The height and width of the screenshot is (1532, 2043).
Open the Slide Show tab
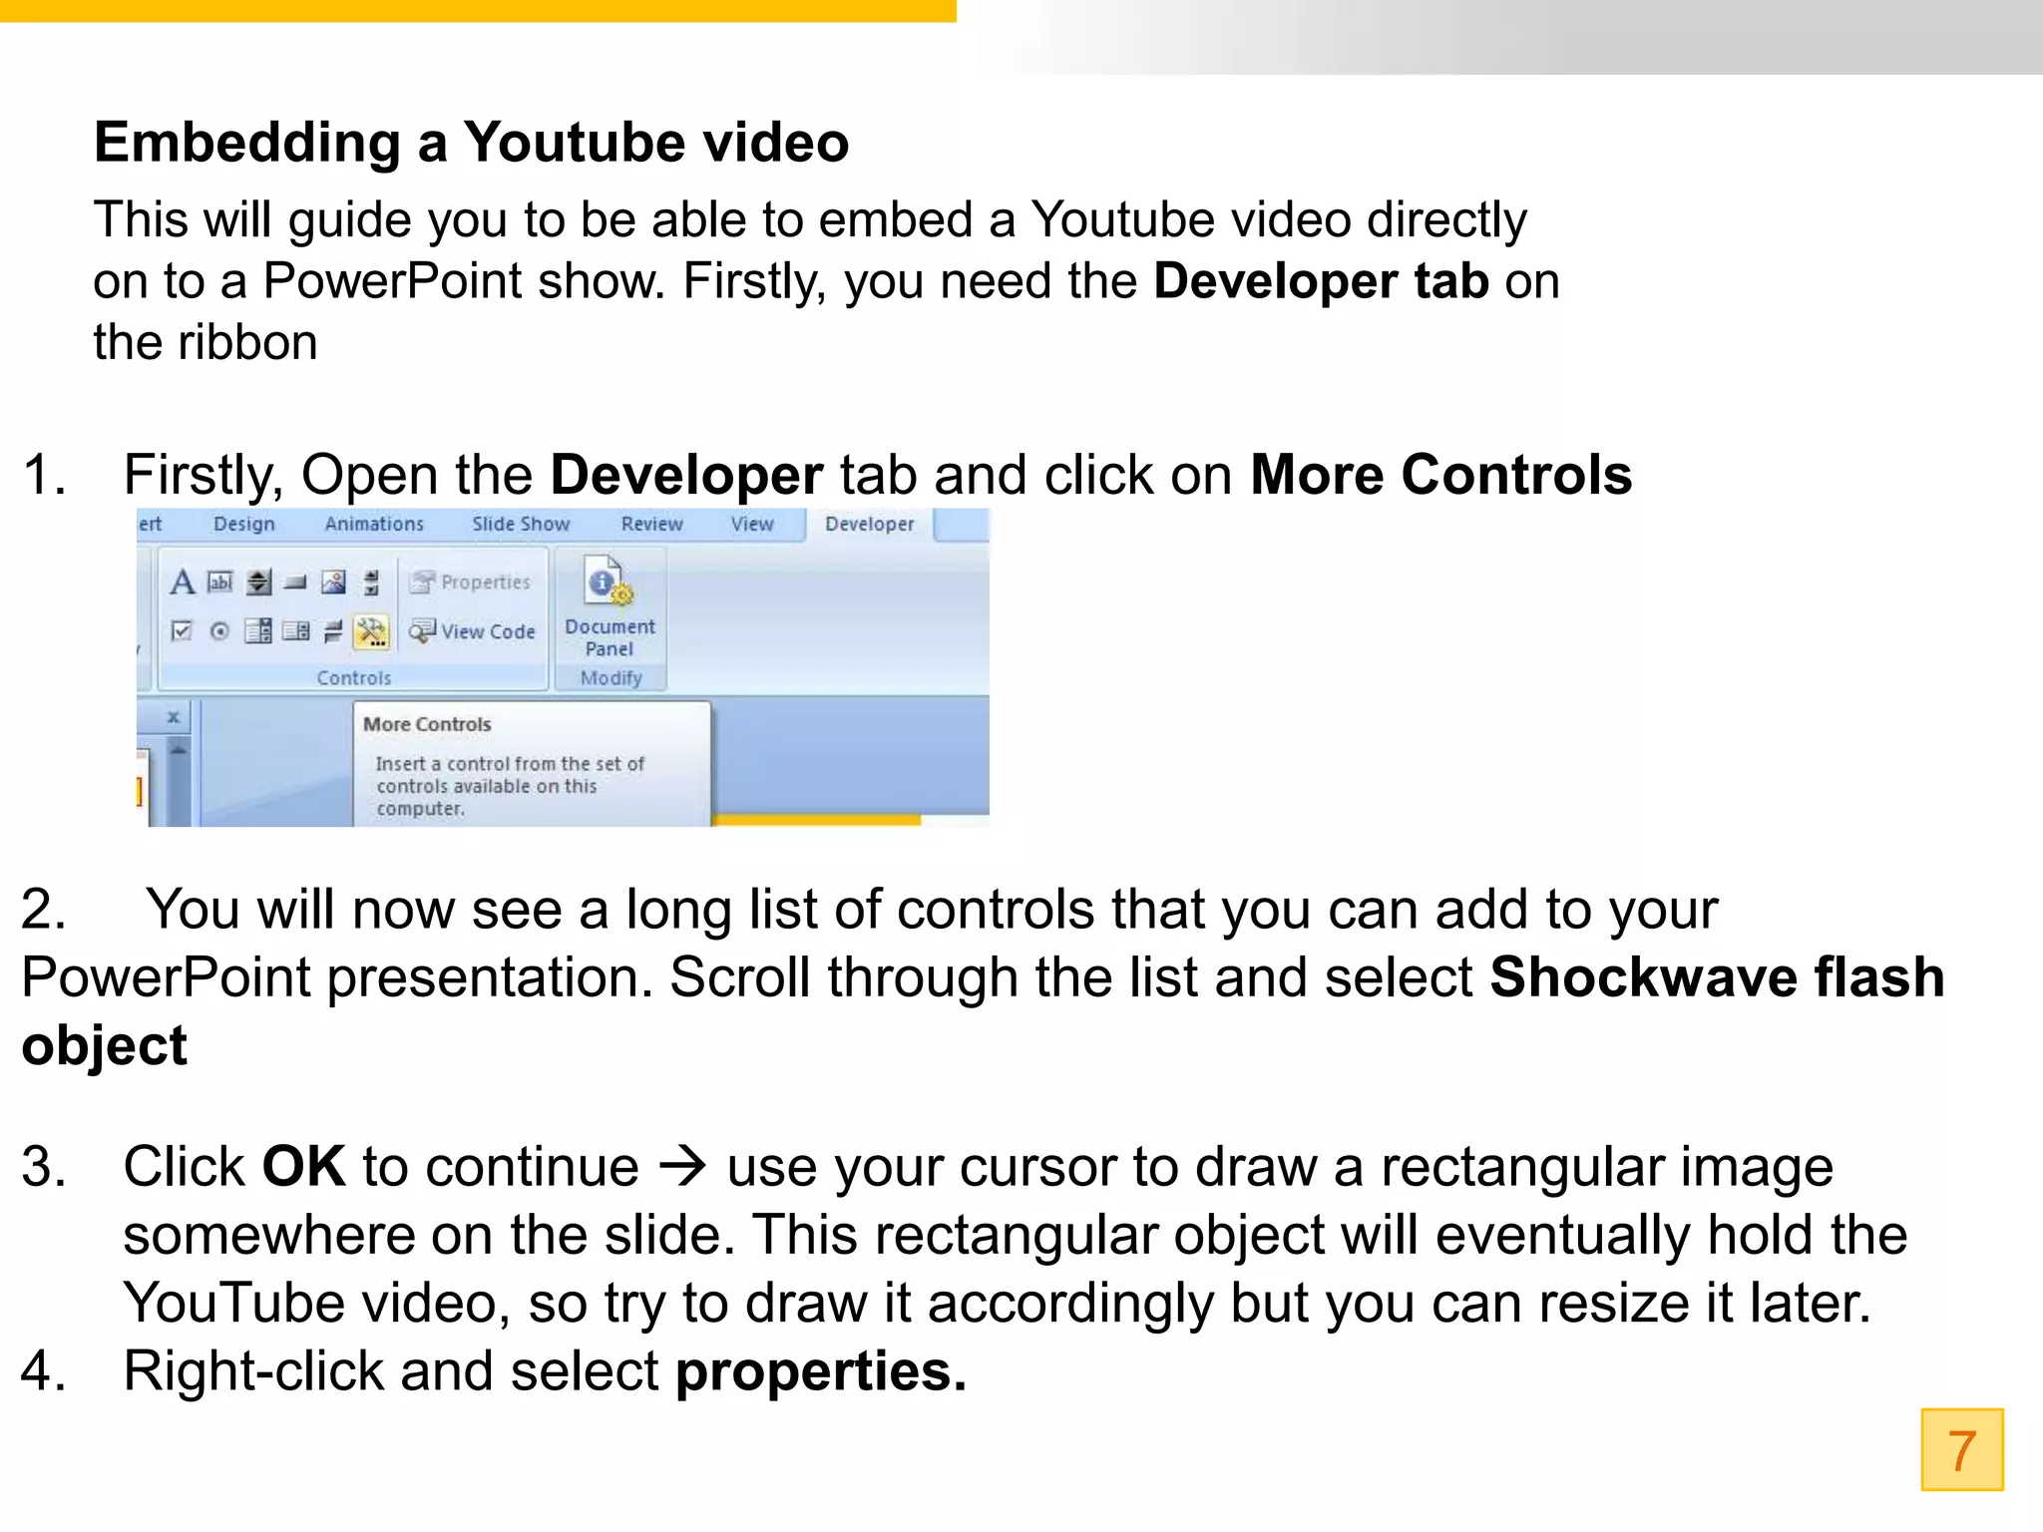coord(521,524)
